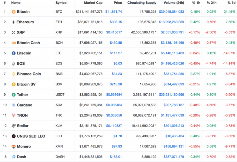Sort by the % 24h column header
Screen dimensions: 237x162
(211, 3)
